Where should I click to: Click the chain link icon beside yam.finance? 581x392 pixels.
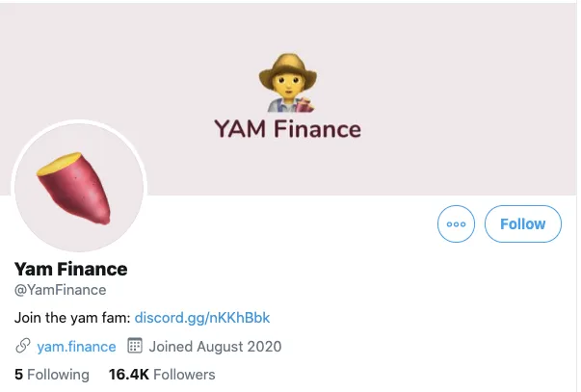point(23,346)
